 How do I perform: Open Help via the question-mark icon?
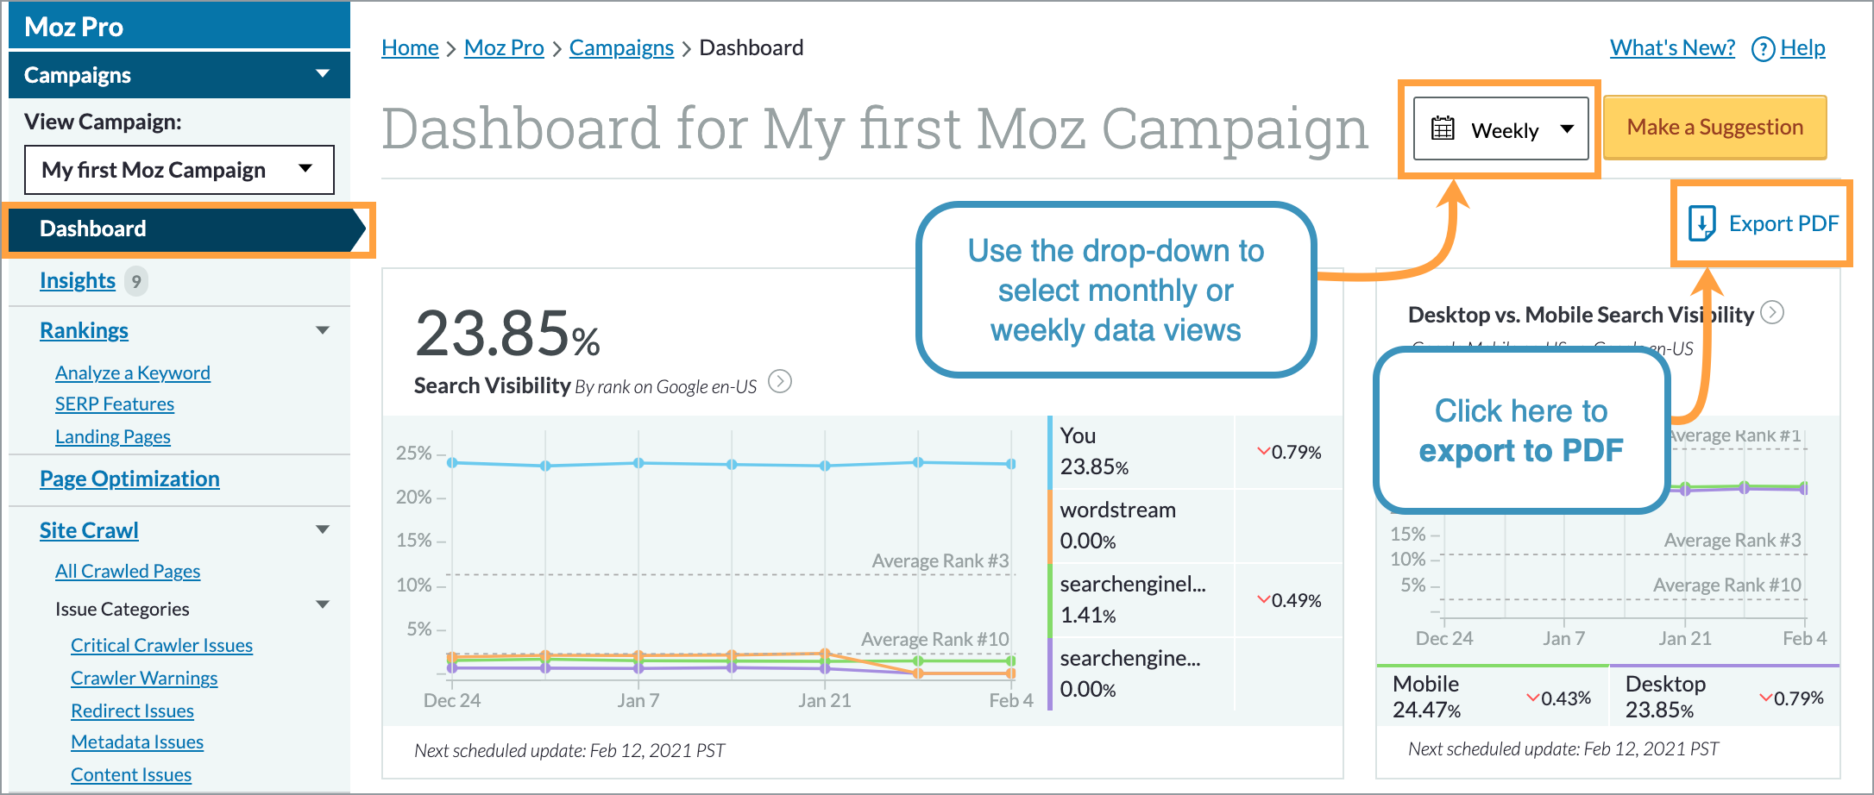click(1762, 48)
